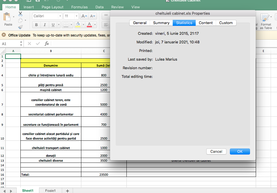Open the Data ribbon tab
Screen dimensions: 277x193
(99, 7)
